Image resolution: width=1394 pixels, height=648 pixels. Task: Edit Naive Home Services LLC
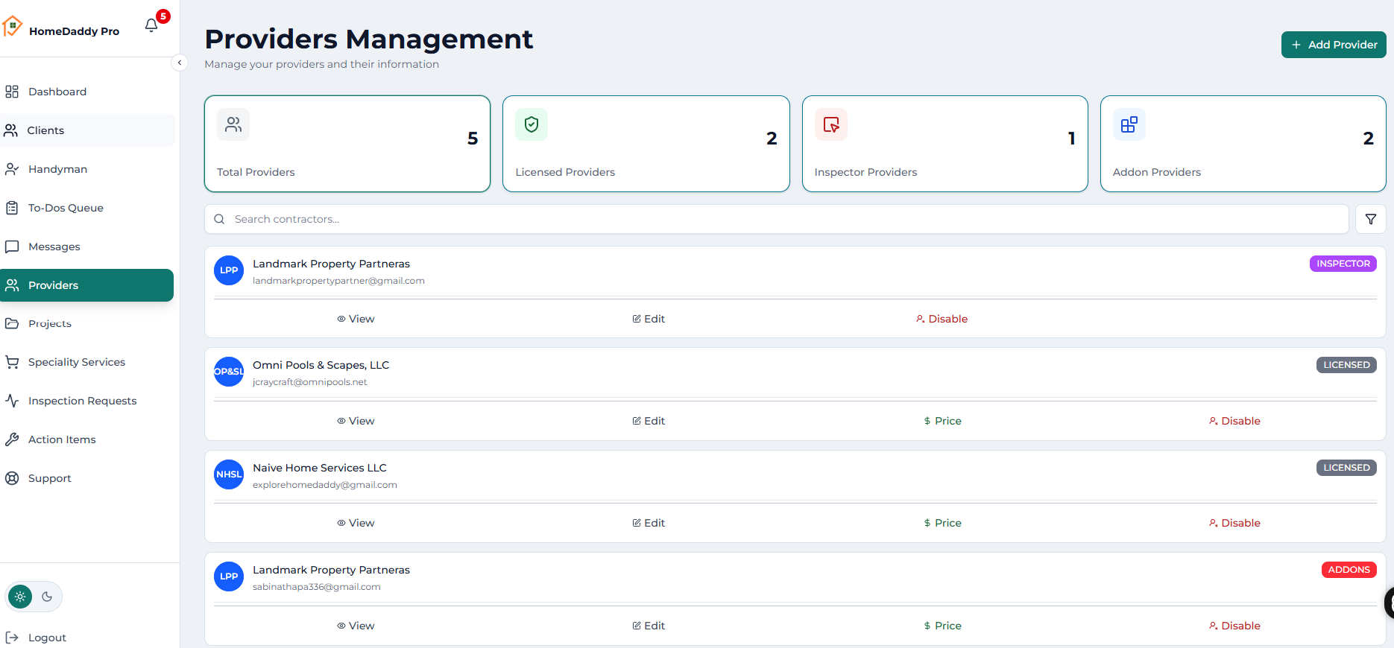coord(649,523)
